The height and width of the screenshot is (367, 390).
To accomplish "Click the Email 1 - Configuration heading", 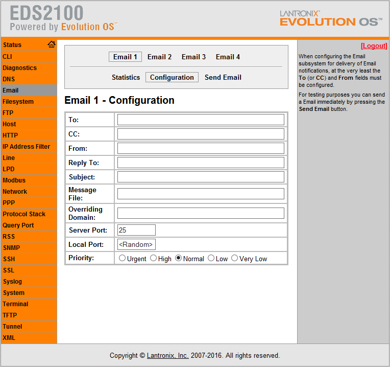I will click(119, 100).
